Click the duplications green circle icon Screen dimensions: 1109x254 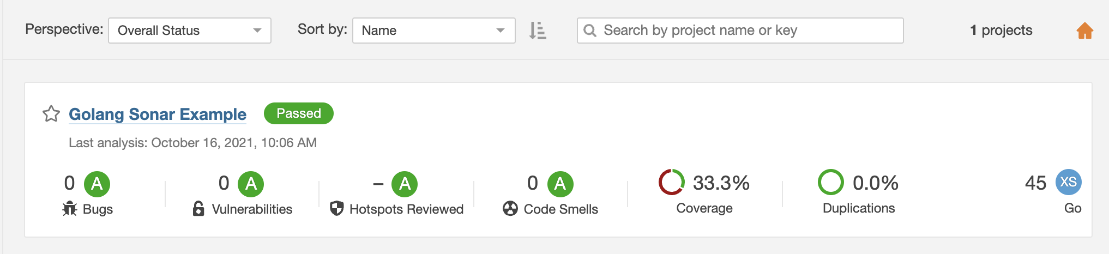point(831,182)
